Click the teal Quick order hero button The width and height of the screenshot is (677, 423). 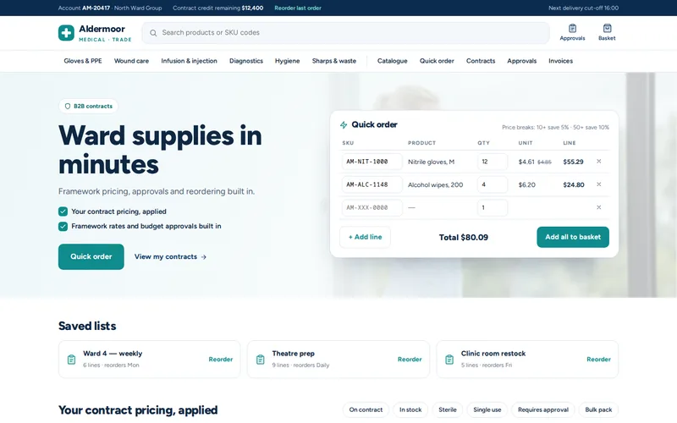click(91, 257)
